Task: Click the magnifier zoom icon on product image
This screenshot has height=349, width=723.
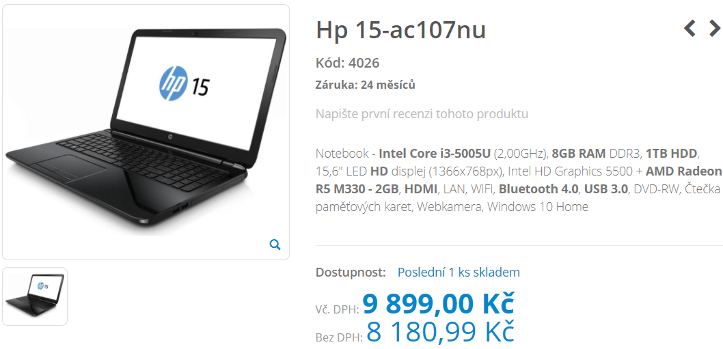Action: click(275, 245)
